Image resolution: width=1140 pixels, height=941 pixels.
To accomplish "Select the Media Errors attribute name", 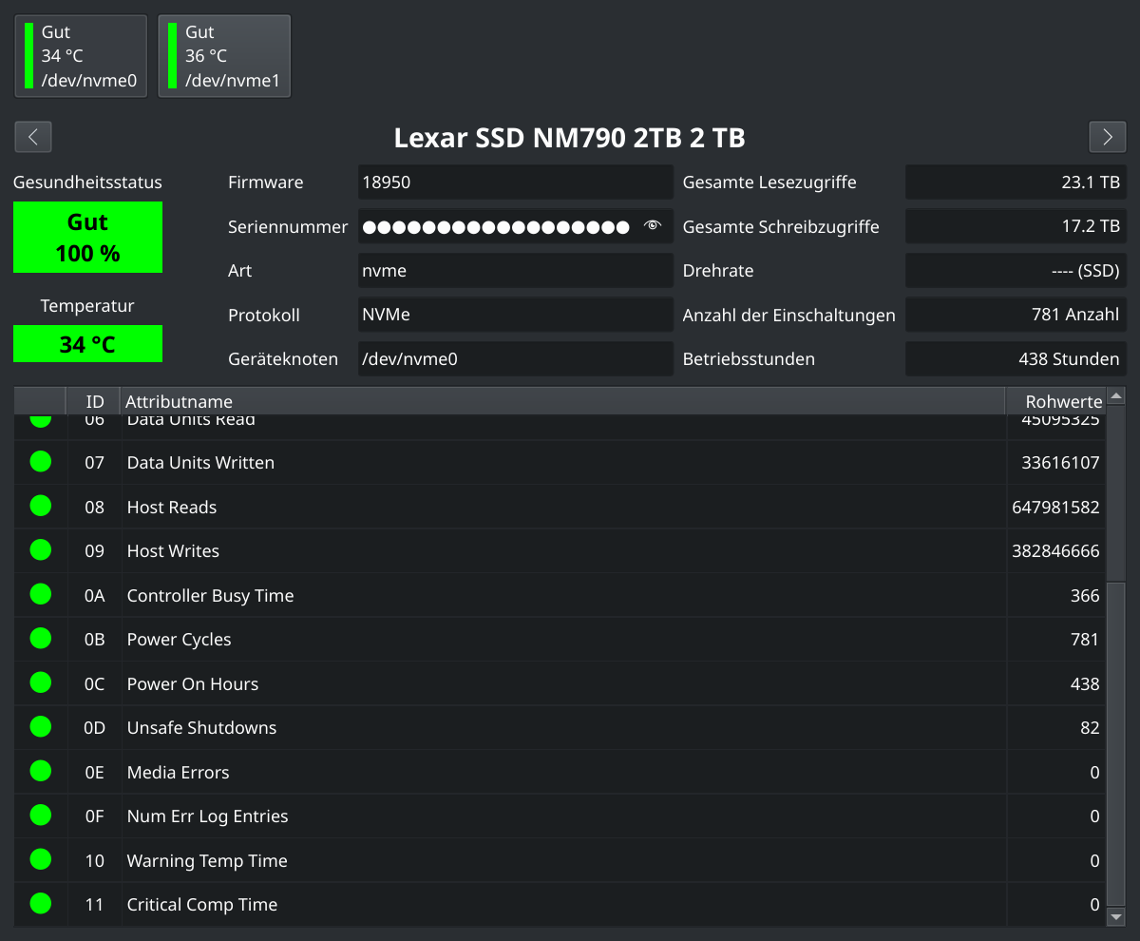I will 178,773.
